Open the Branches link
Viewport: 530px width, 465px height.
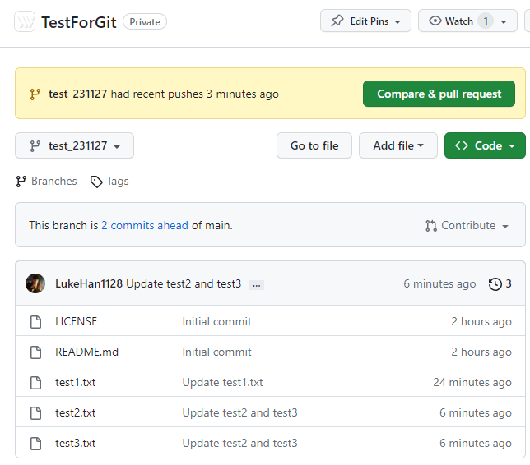47,182
